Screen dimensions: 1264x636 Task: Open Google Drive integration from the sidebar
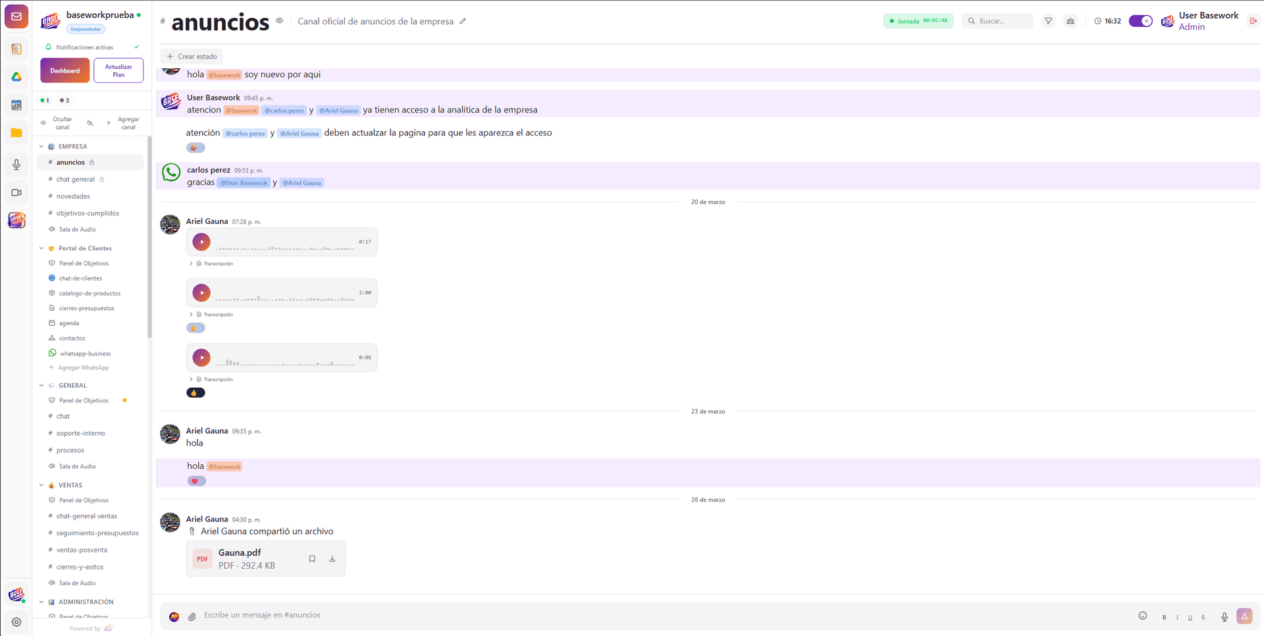pyautogui.click(x=16, y=77)
